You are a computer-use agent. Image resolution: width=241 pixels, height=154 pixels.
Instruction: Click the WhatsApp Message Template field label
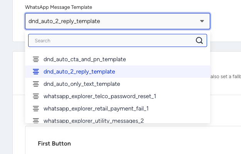59,7
